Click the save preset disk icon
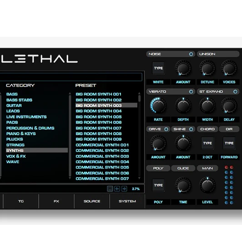 pyautogui.click(x=110, y=189)
